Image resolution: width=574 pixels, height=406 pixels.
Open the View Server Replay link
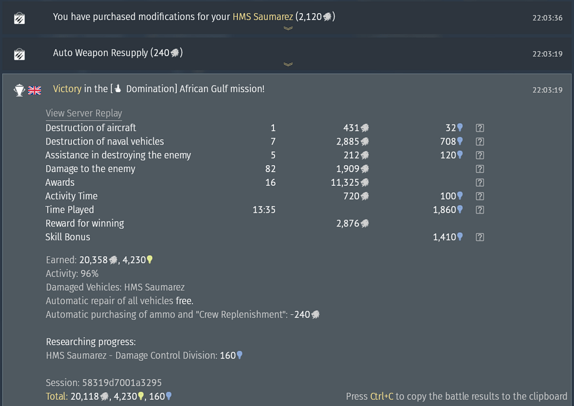[84, 114]
